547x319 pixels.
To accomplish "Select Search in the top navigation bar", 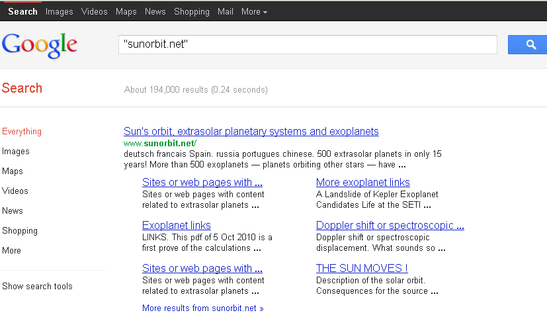I will [x=22, y=11].
